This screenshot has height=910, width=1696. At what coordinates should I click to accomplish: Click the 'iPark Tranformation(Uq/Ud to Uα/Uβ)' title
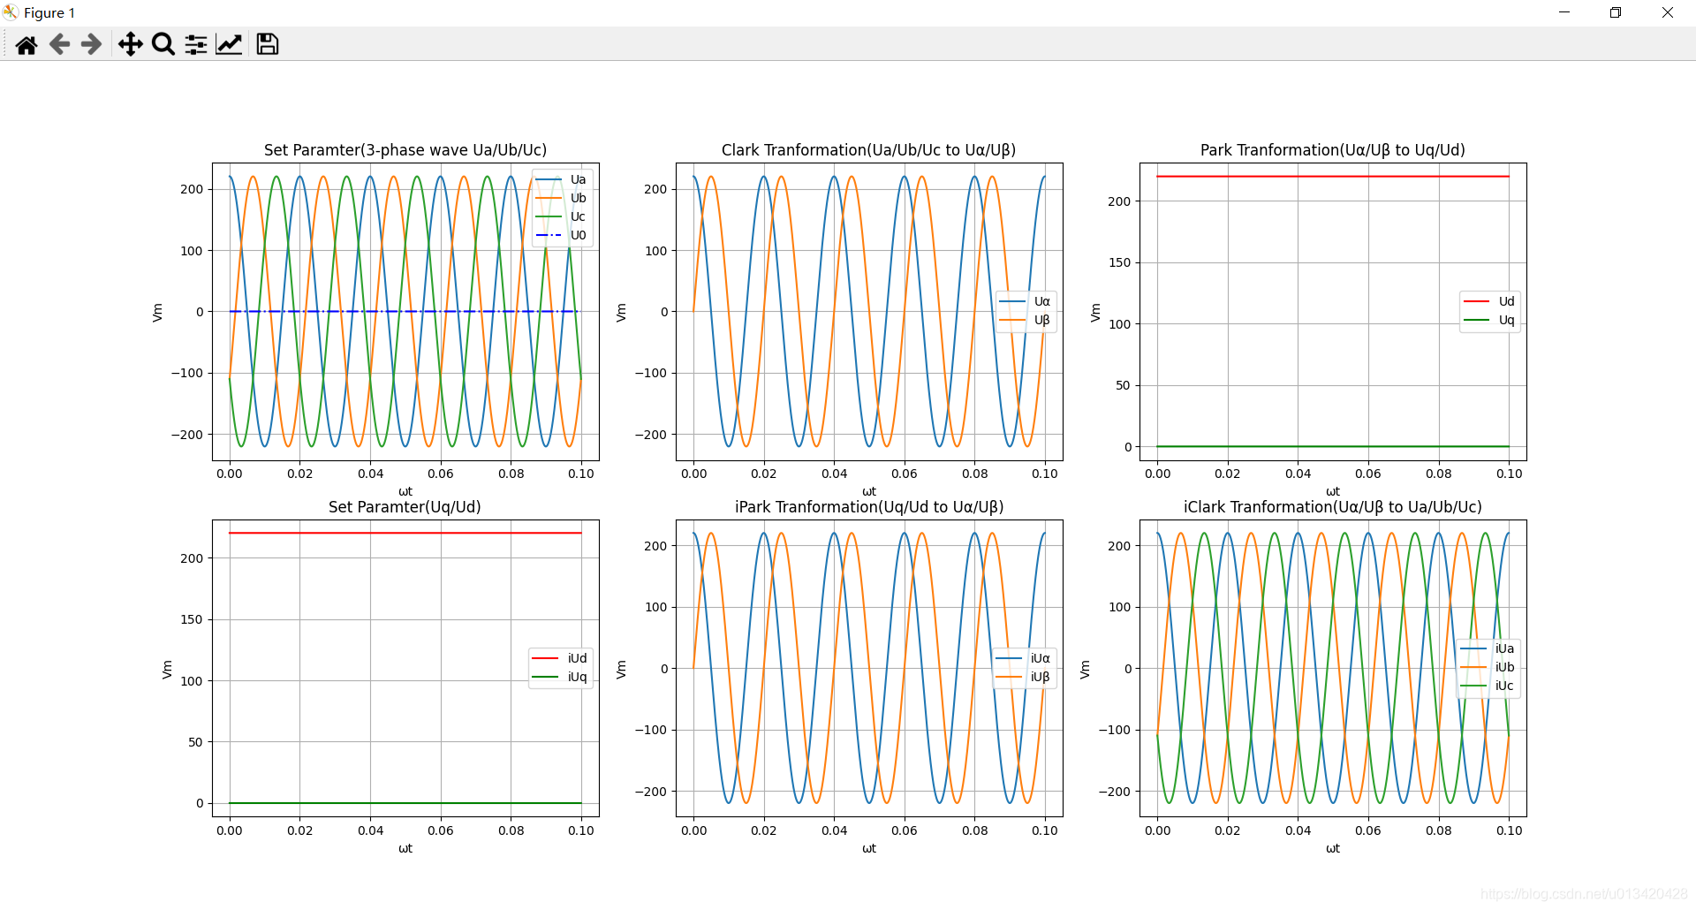[x=869, y=507]
